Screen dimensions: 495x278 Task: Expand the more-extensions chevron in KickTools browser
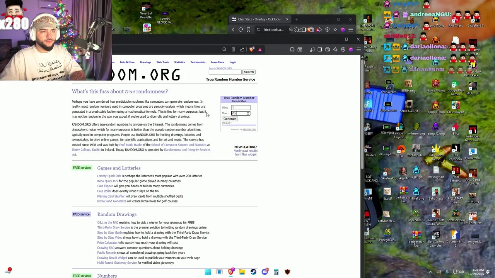(x=335, y=30)
